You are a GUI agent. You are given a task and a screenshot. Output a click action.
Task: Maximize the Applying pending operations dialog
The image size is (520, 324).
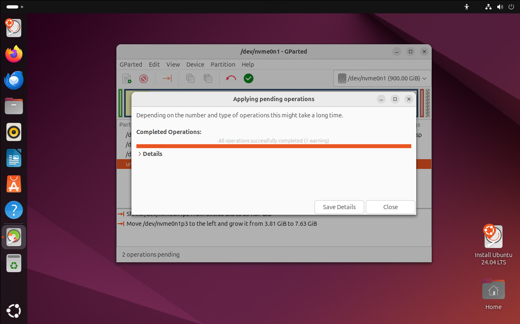(395, 99)
